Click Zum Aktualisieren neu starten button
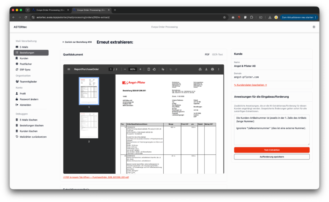329x202 pixels. click(299, 18)
